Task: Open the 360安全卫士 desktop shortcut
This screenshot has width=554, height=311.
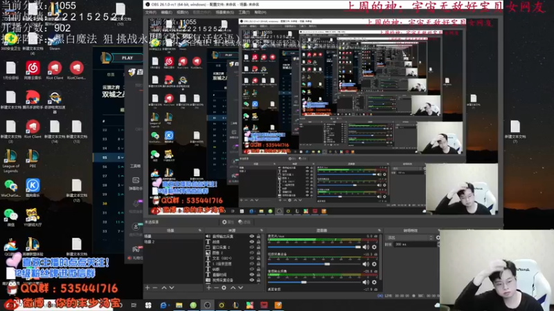Action: click(x=10, y=41)
